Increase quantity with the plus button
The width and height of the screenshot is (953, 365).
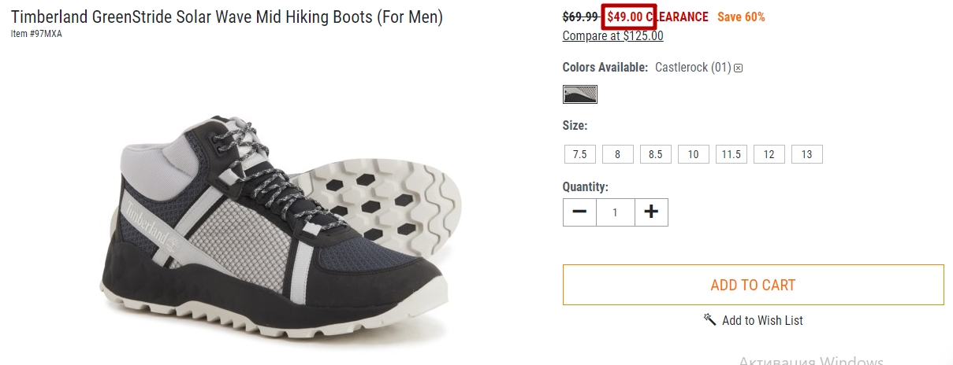coord(651,212)
